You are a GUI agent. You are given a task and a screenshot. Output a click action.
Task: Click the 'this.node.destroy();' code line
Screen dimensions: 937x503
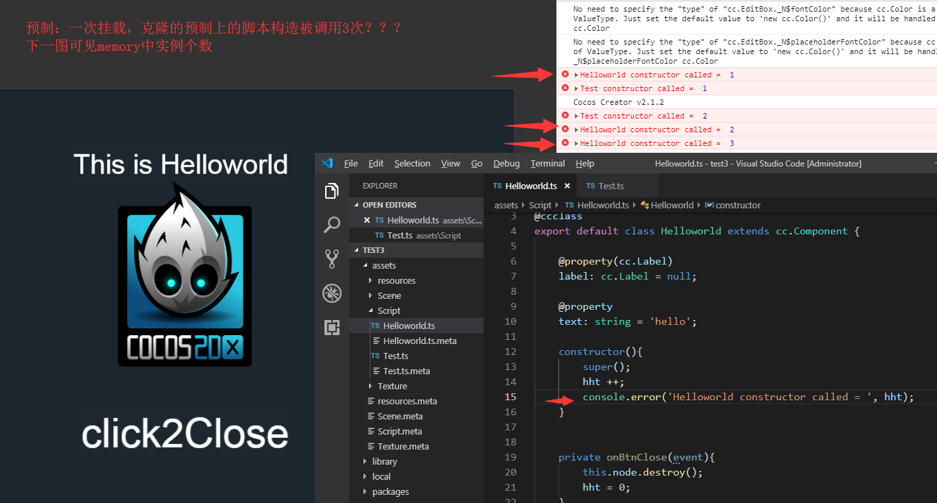[x=643, y=472]
